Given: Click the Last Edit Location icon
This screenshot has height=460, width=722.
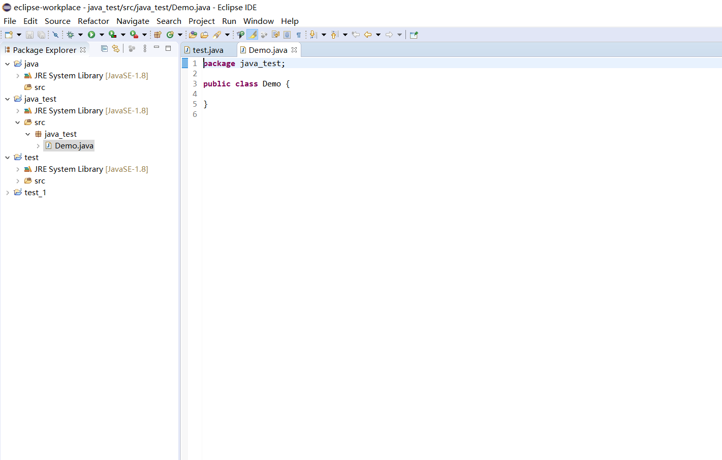Looking at the screenshot, I should click(356, 35).
